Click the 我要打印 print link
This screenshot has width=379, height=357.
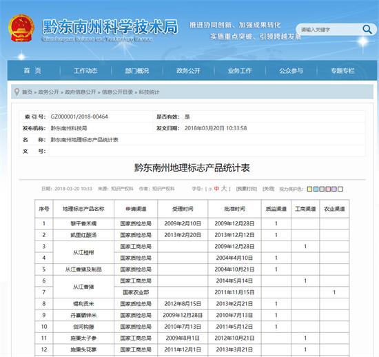coord(246,189)
